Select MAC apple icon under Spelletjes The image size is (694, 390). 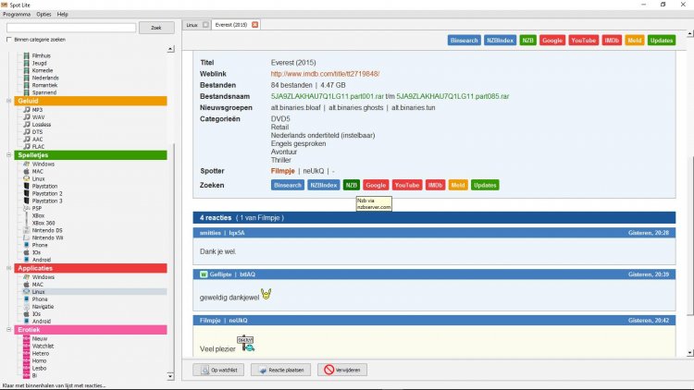click(27, 171)
